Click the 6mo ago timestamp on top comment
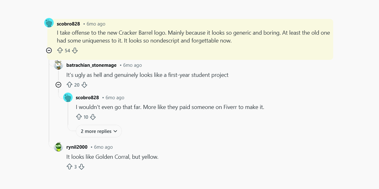 [x=95, y=24]
